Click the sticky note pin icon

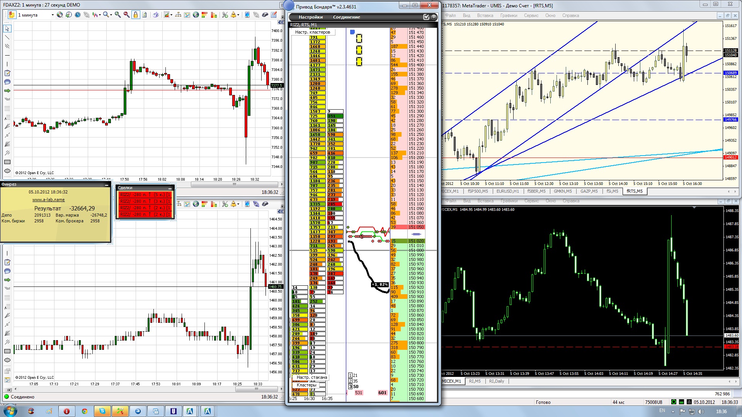tap(11, 15)
